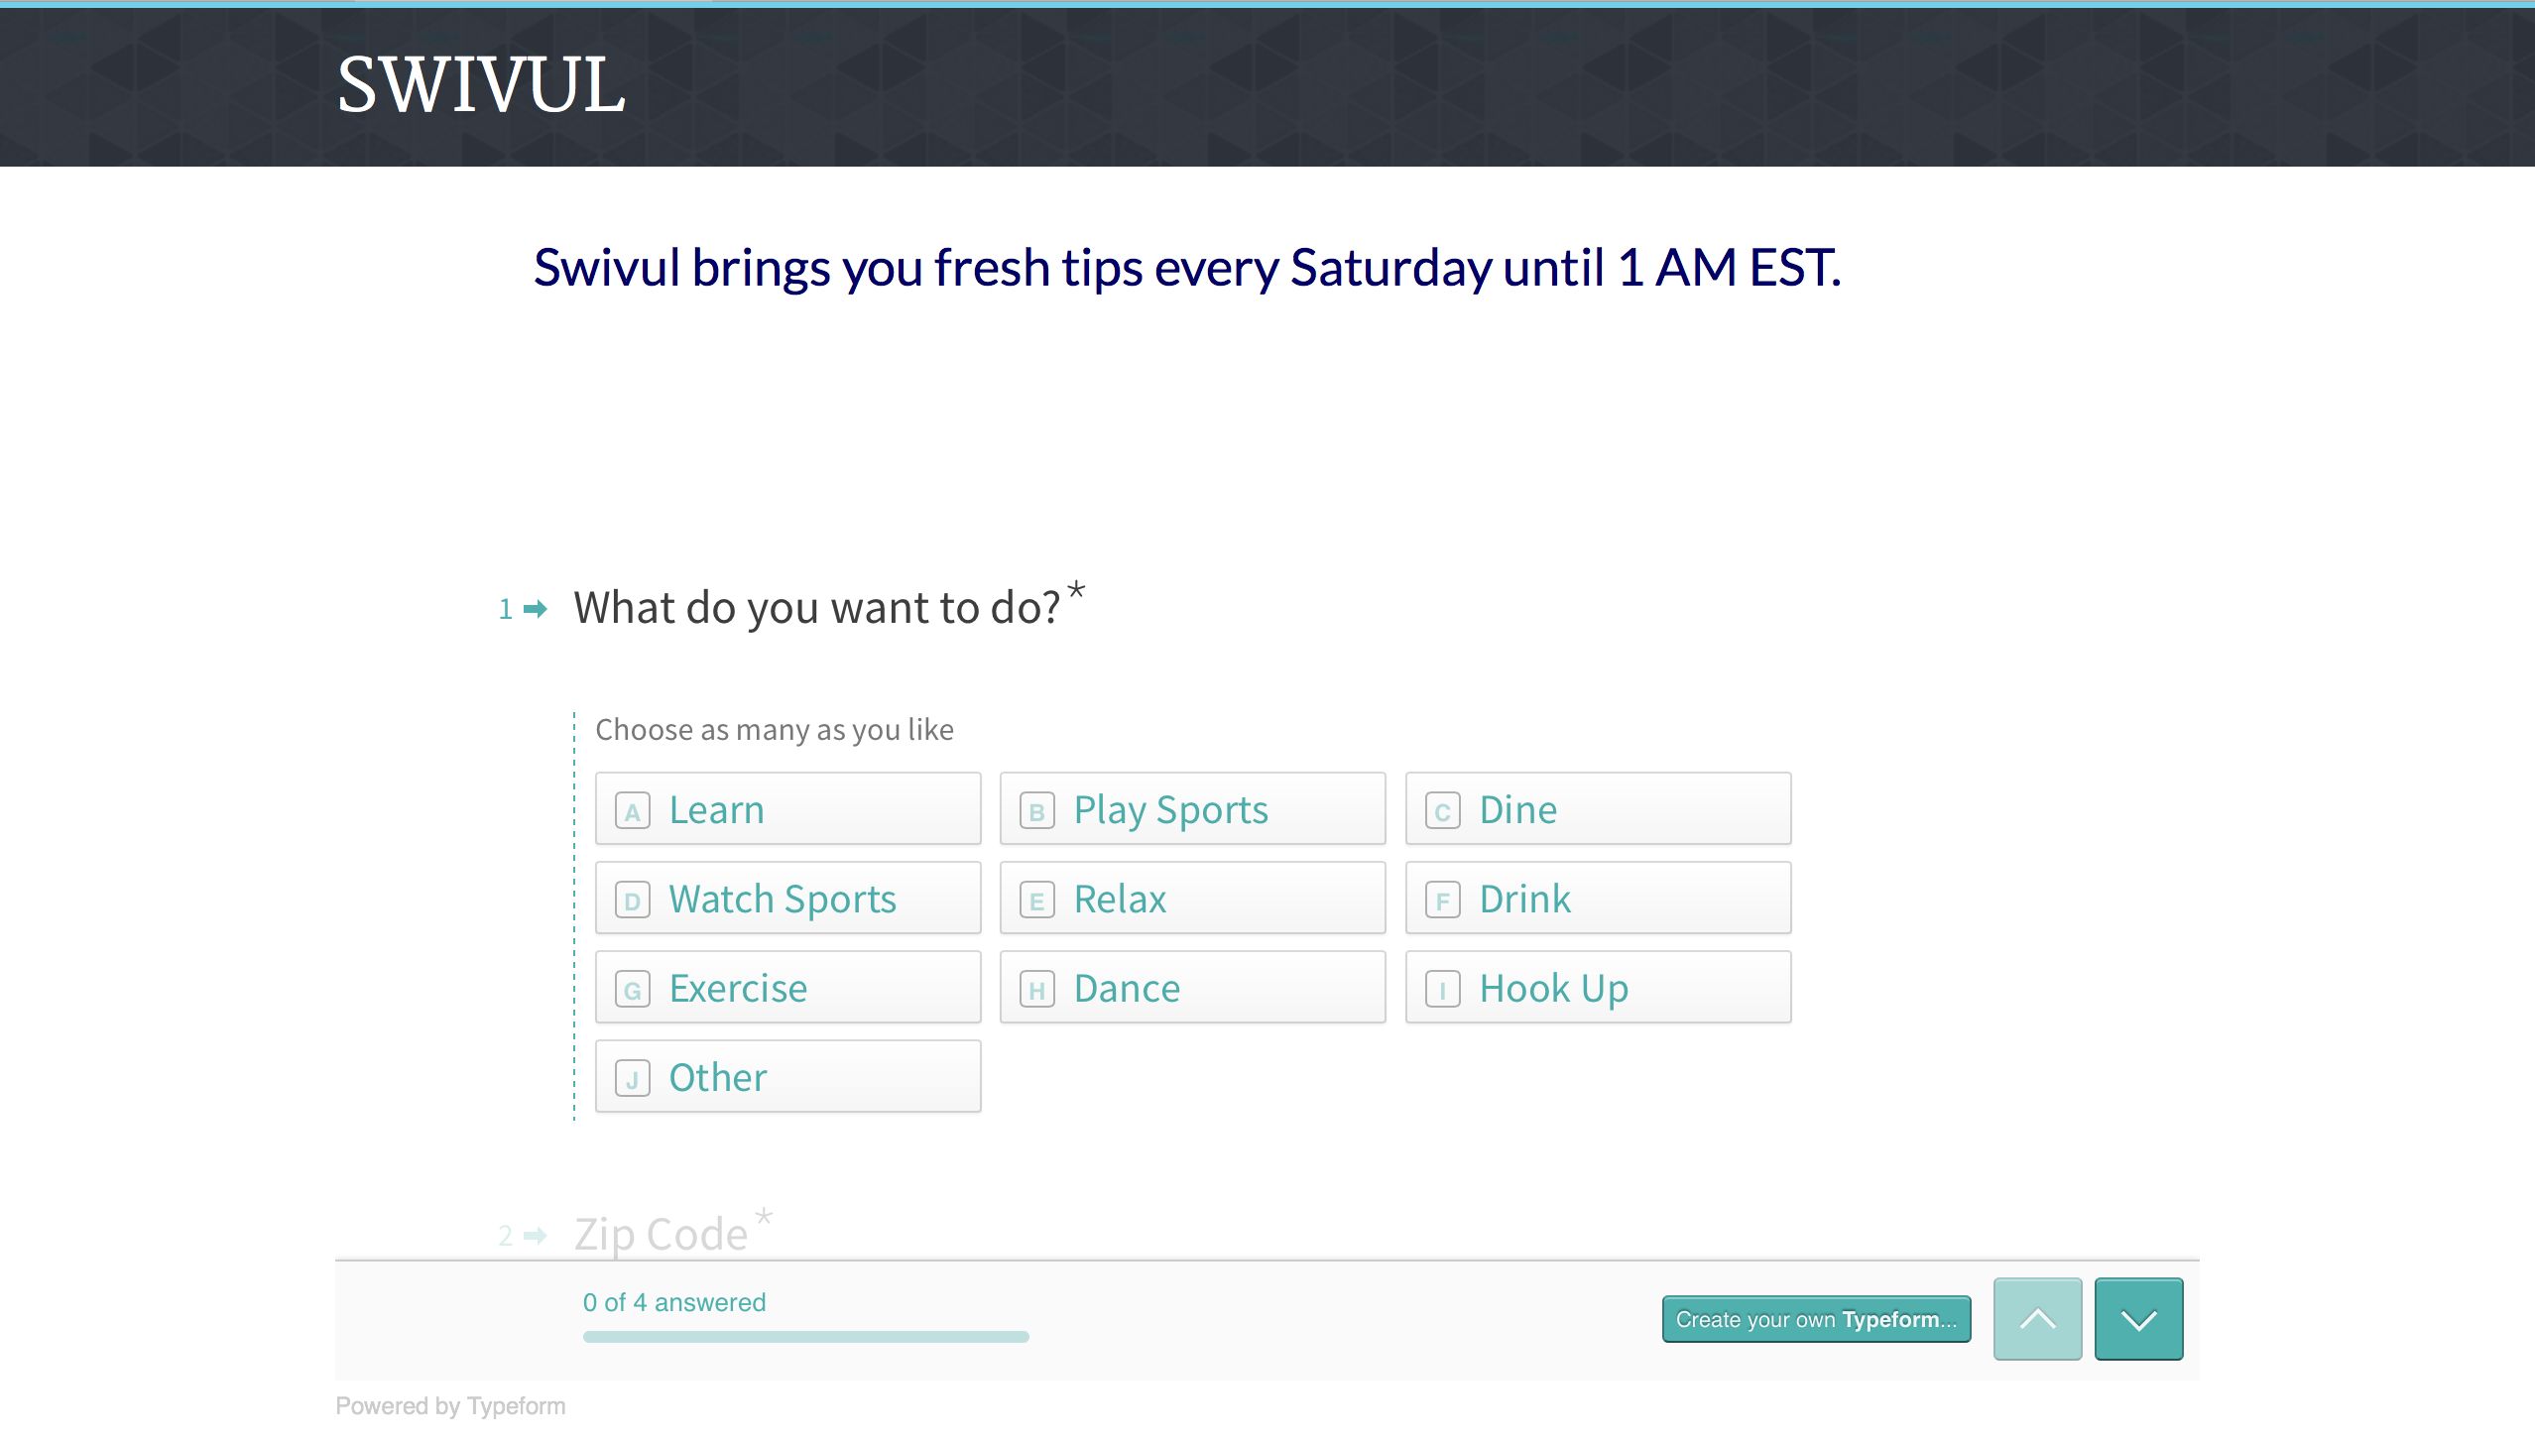Click the question 1 arrow icon

tap(536, 609)
